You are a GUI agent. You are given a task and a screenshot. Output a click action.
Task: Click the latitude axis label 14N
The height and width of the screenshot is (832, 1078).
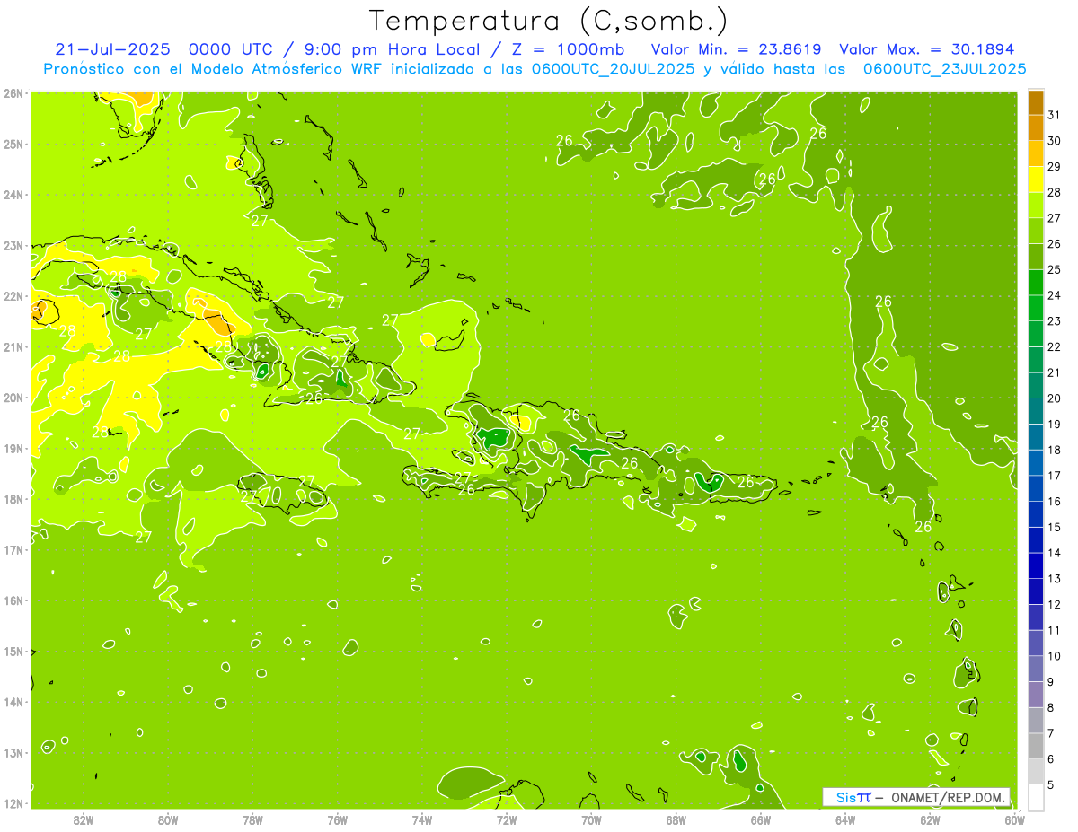[x=13, y=702]
